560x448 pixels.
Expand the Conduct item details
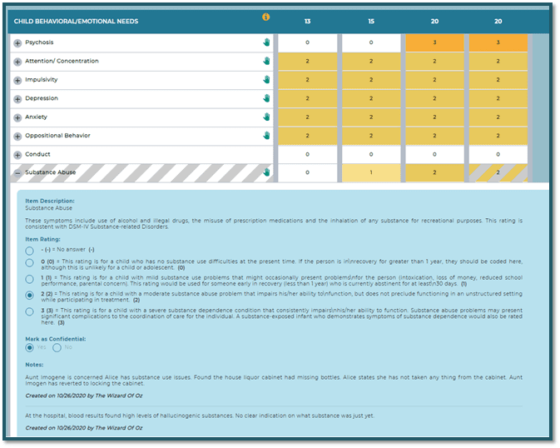[x=17, y=155]
